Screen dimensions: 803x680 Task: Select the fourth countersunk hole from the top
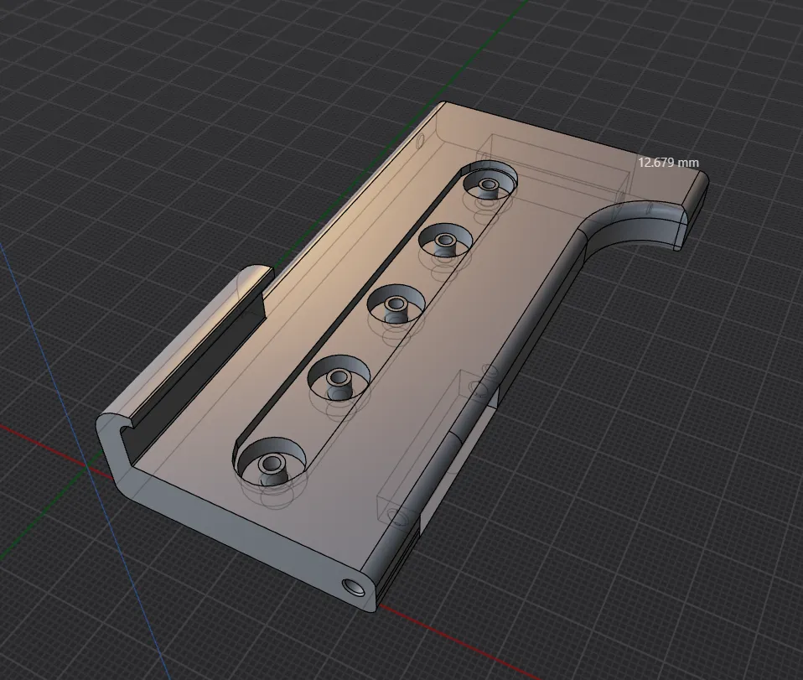click(338, 377)
